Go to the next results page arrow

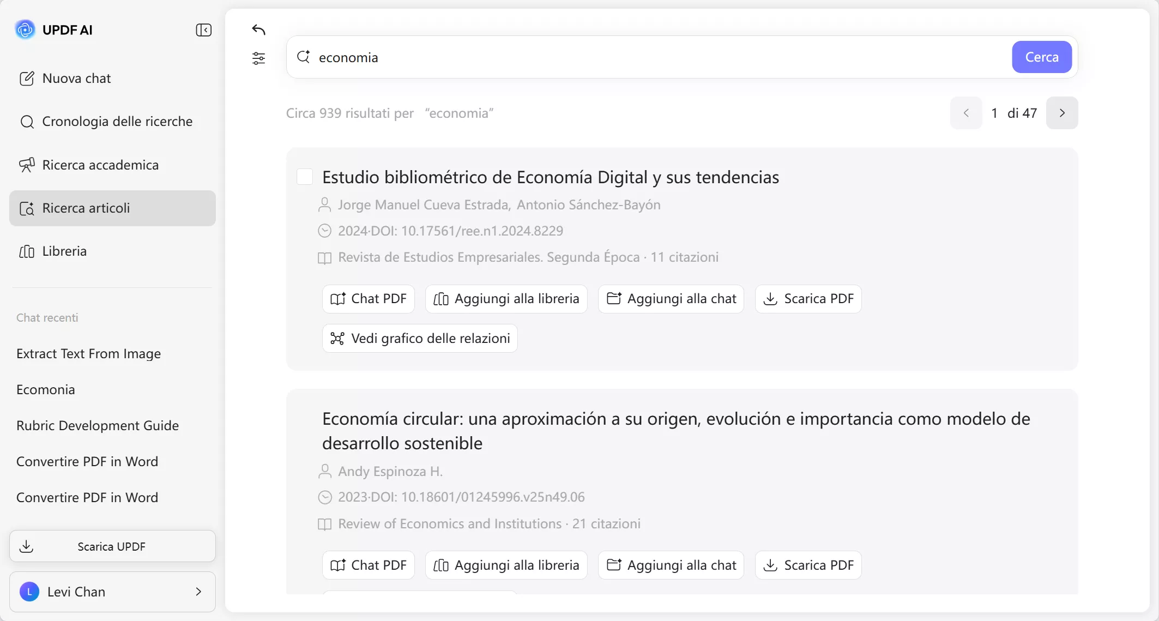point(1062,113)
